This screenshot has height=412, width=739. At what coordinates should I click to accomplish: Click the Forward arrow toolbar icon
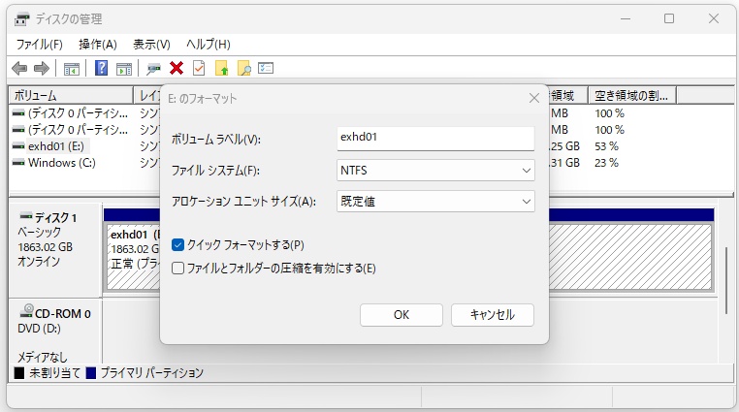point(42,68)
